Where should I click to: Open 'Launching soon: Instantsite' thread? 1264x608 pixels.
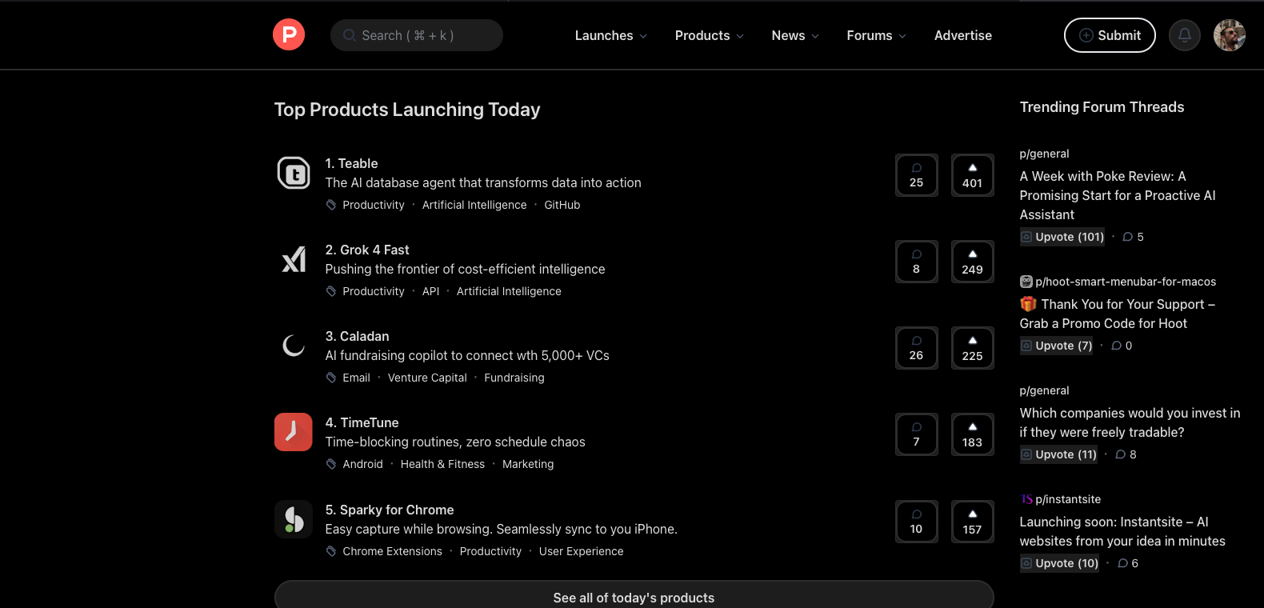tap(1122, 531)
